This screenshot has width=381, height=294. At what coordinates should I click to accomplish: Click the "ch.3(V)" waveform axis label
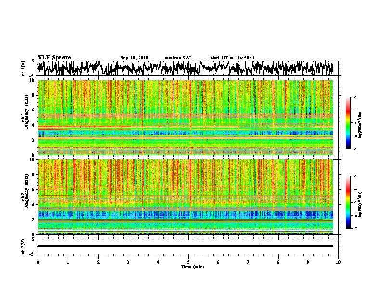pos(23,246)
